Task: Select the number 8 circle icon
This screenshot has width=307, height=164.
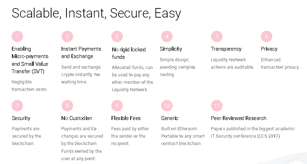Action: click(67, 106)
